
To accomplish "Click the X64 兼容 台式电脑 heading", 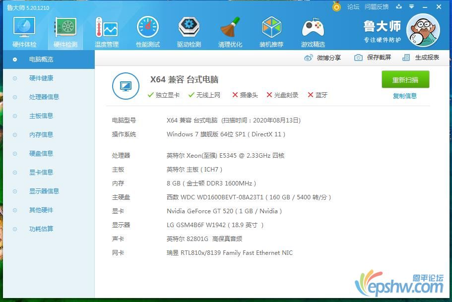I will (x=184, y=79).
